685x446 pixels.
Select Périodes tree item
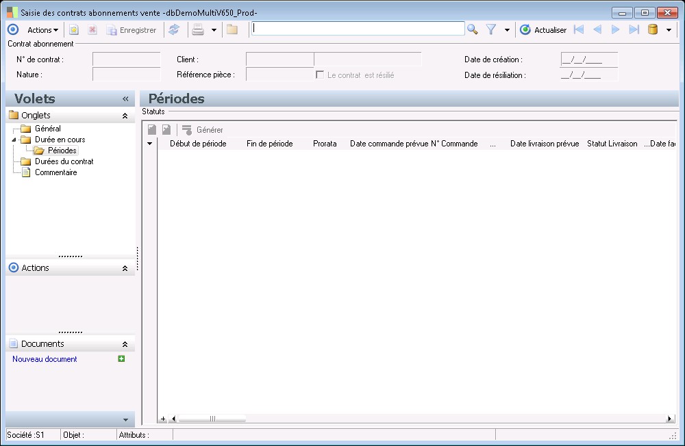click(62, 150)
